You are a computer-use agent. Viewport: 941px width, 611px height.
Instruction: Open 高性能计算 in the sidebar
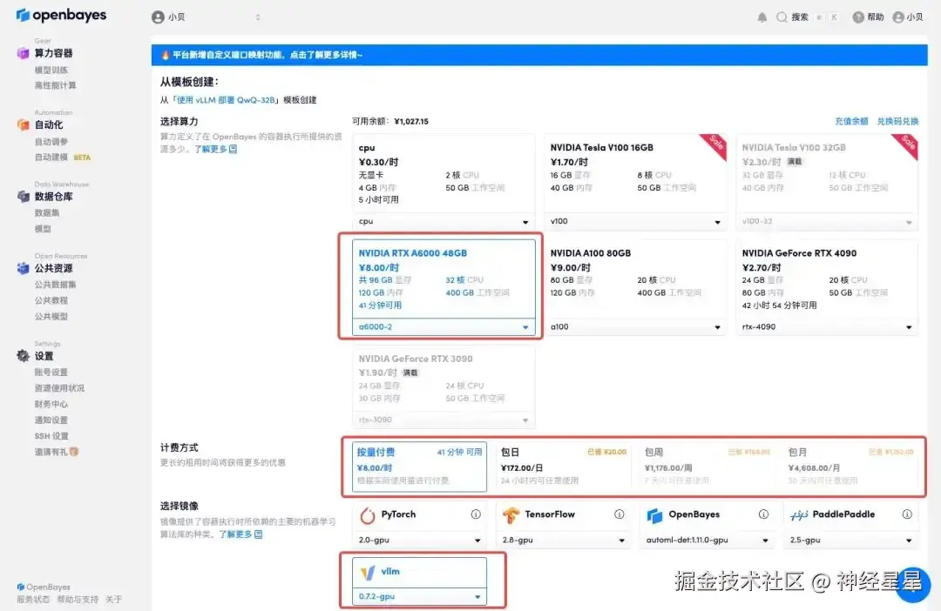pyautogui.click(x=55, y=86)
